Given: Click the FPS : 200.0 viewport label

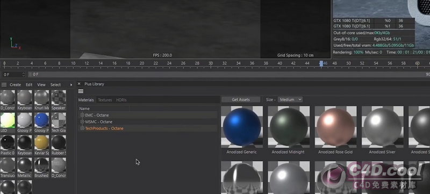Looking at the screenshot, I should pyautogui.click(x=162, y=55).
